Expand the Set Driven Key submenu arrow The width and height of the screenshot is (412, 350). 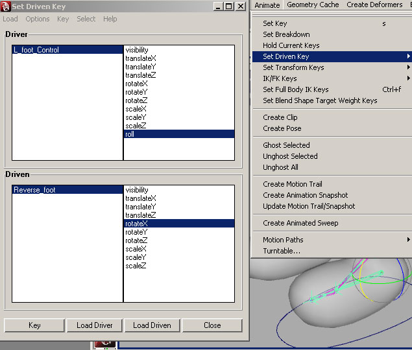point(408,56)
